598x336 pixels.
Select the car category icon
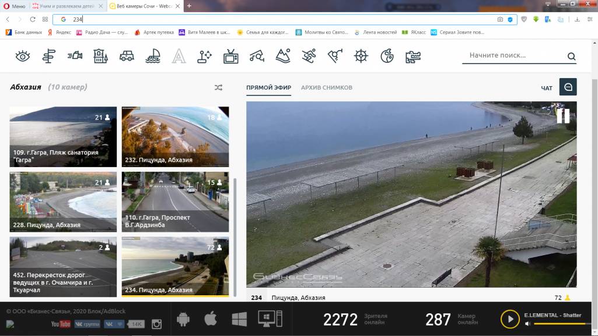(x=127, y=56)
